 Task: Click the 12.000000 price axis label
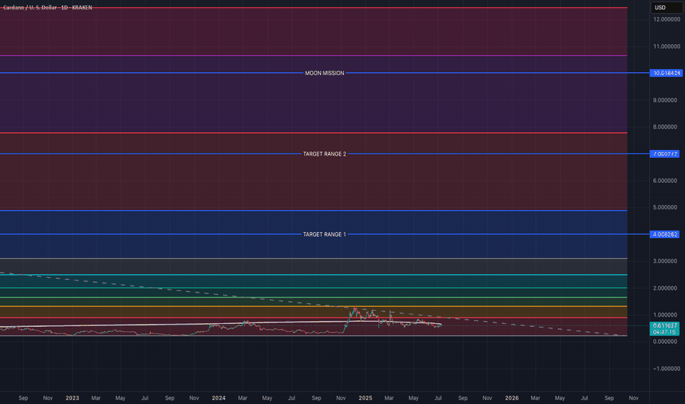coord(666,20)
